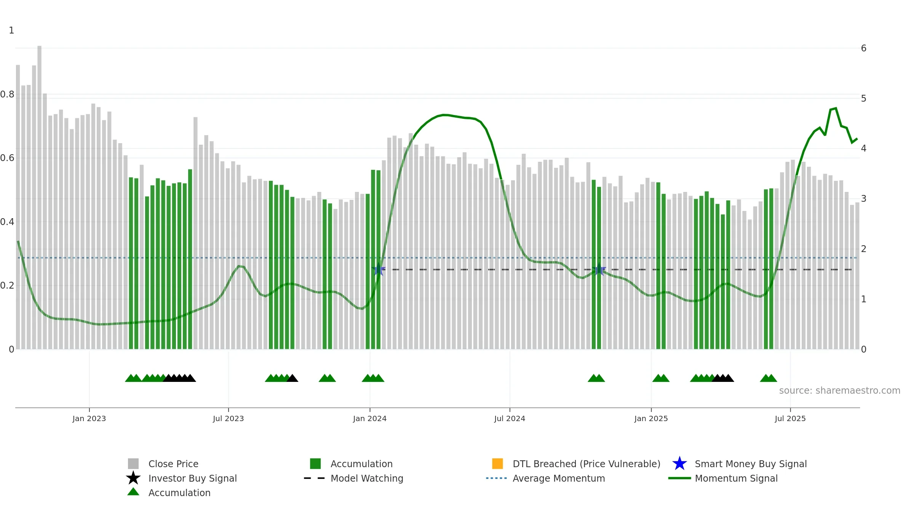Click the green Accumulation square swatch

(x=315, y=464)
